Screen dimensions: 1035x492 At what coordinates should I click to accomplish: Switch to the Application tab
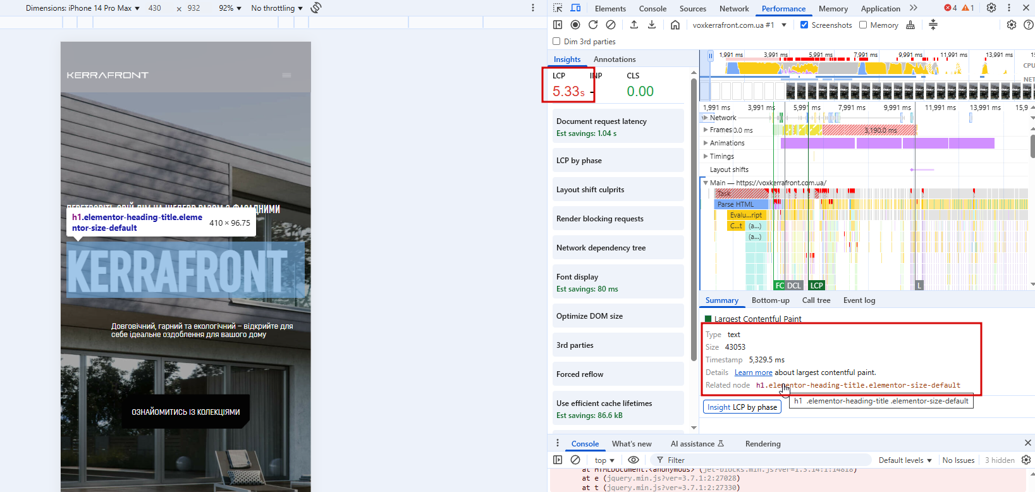[880, 8]
